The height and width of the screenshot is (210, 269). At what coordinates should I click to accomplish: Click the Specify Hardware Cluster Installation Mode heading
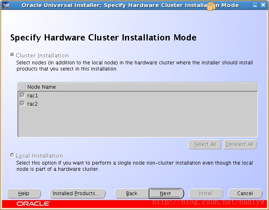tap(103, 38)
